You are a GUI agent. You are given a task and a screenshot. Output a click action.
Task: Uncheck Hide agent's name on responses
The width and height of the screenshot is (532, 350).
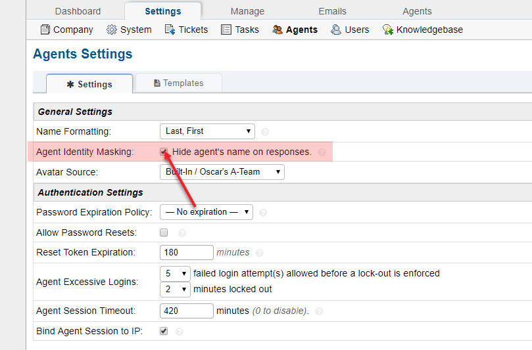(x=164, y=152)
